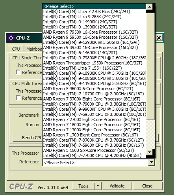Tick the Single Thread Reference checkbox
Screen dimensions: 174x195
[18, 72]
